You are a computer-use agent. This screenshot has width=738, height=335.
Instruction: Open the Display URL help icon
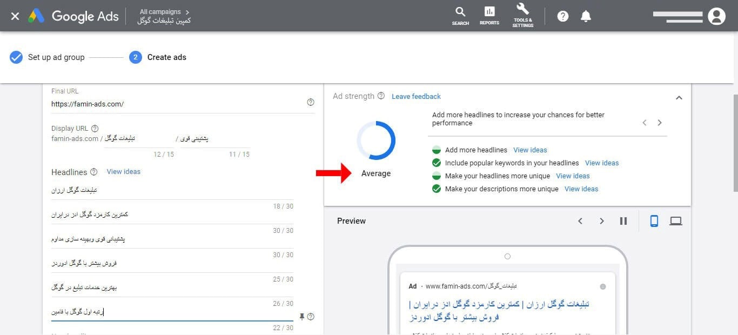(95, 129)
